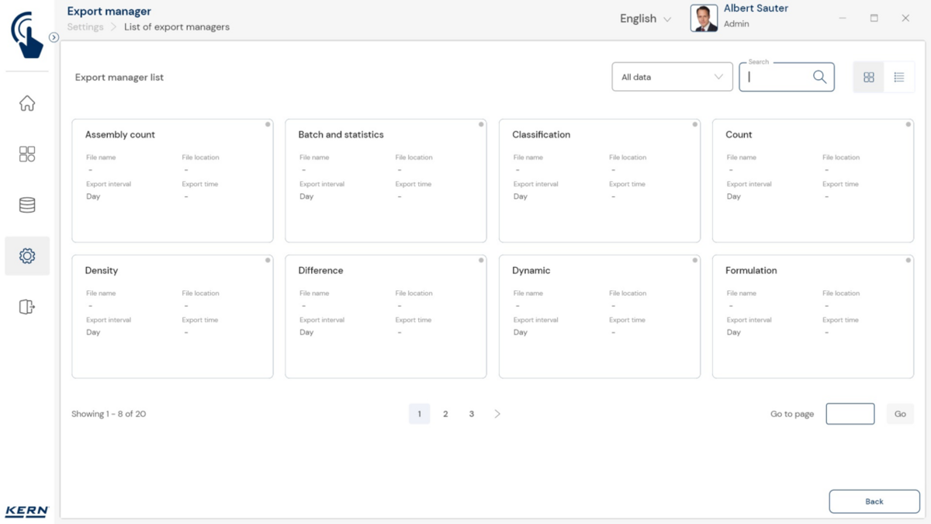Click the logout icon in sidebar
The width and height of the screenshot is (931, 524).
(x=27, y=307)
